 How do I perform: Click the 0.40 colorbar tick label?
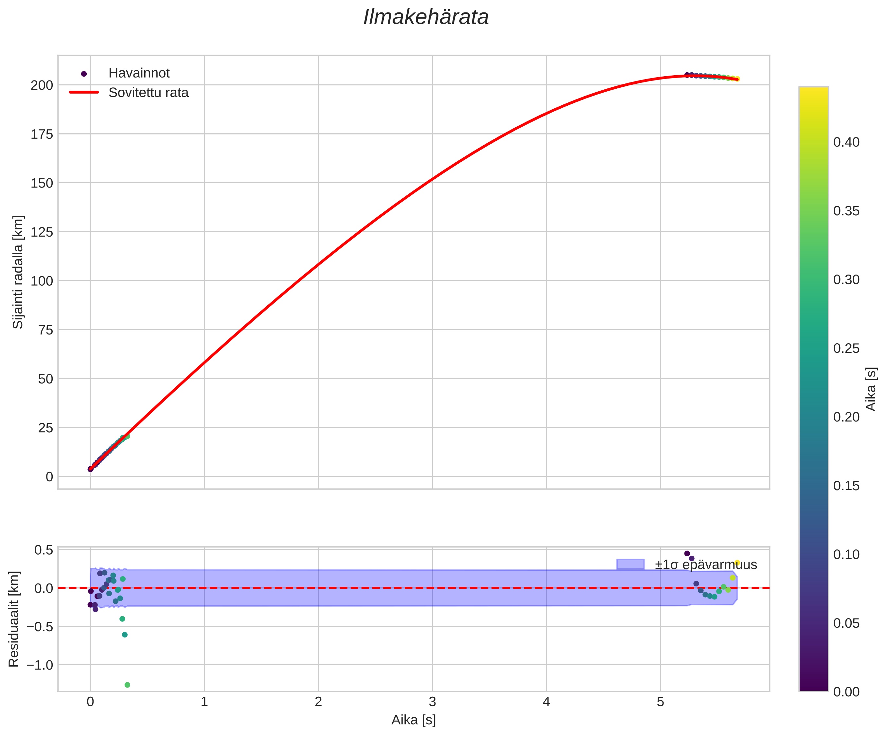[846, 142]
